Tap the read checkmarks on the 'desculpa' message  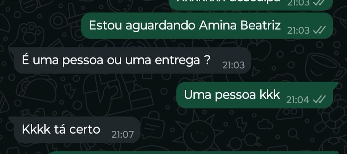click(x=319, y=3)
